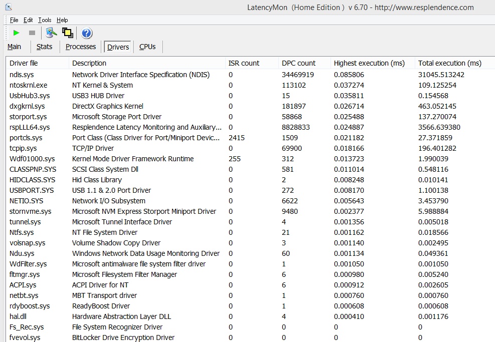The height and width of the screenshot is (342, 495).
Task: Select the hal.dll driver row
Action: [x=250, y=316]
